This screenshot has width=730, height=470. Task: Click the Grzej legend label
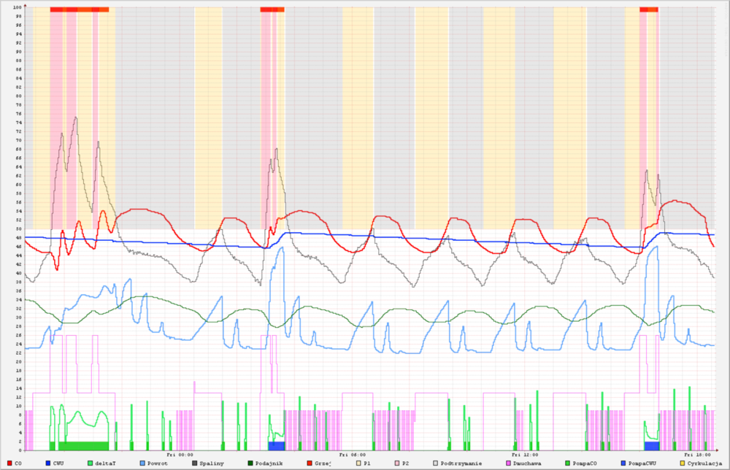323,463
